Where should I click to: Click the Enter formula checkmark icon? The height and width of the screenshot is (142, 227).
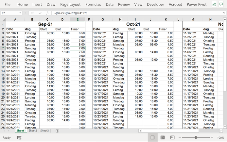pyautogui.click(x=40, y=13)
